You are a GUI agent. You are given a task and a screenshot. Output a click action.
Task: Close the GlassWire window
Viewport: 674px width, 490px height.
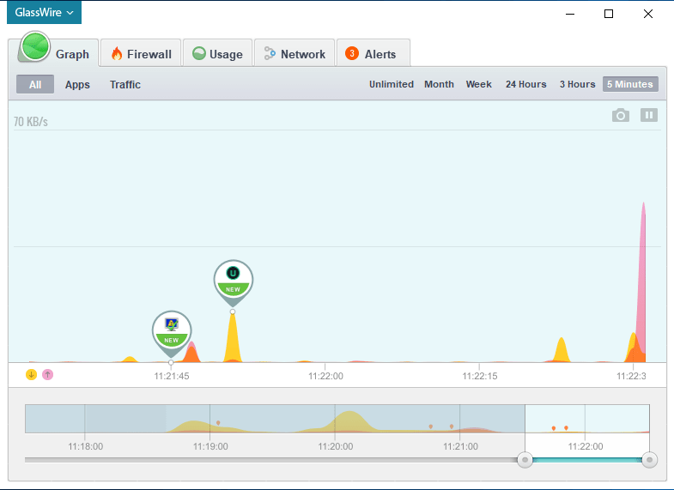pyautogui.click(x=648, y=14)
